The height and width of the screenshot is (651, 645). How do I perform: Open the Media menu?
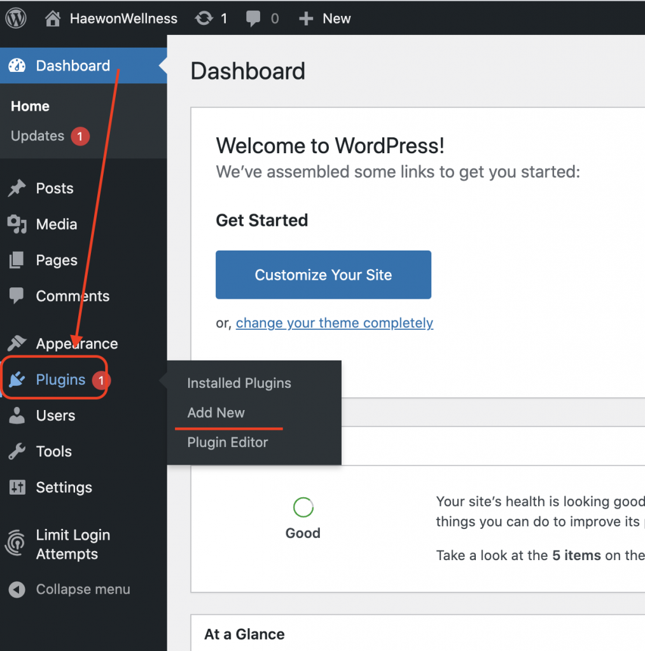57,224
